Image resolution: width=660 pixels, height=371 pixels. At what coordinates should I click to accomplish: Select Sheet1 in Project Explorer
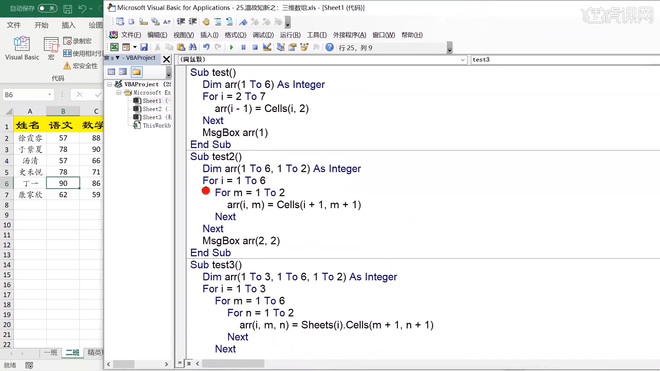152,101
